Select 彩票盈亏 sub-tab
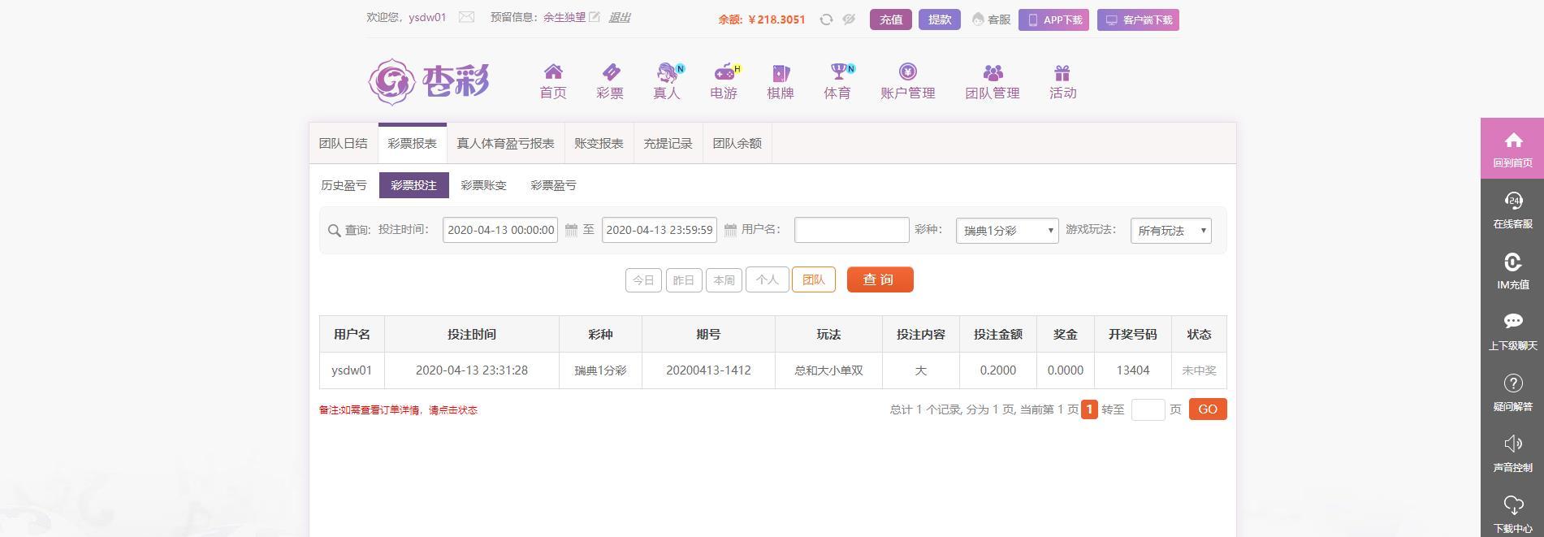This screenshot has height=537, width=1544. coord(553,185)
